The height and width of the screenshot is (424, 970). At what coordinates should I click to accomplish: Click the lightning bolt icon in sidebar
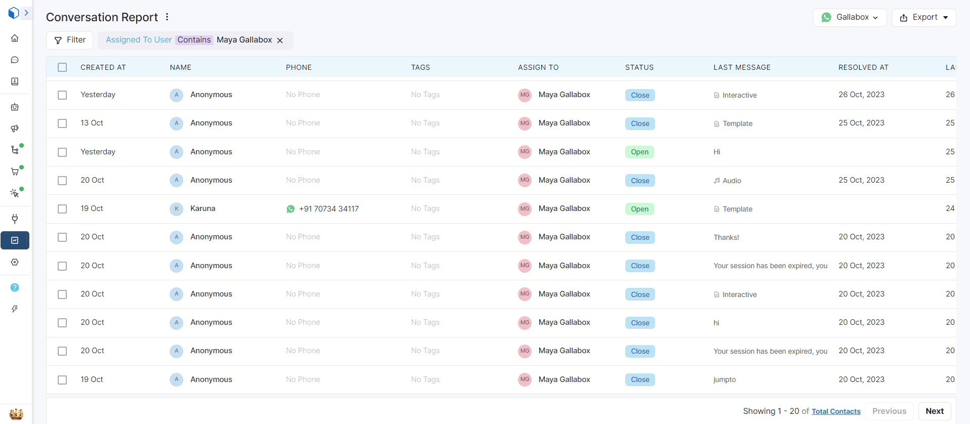(15, 309)
